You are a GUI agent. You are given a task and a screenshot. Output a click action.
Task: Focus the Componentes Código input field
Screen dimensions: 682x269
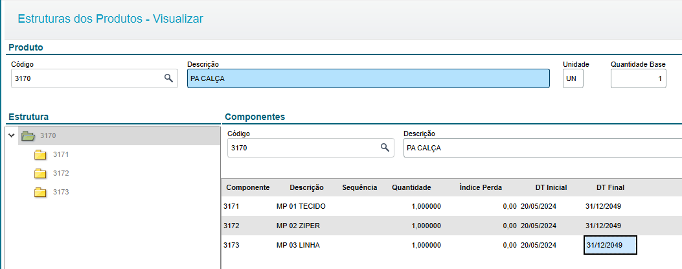point(310,148)
